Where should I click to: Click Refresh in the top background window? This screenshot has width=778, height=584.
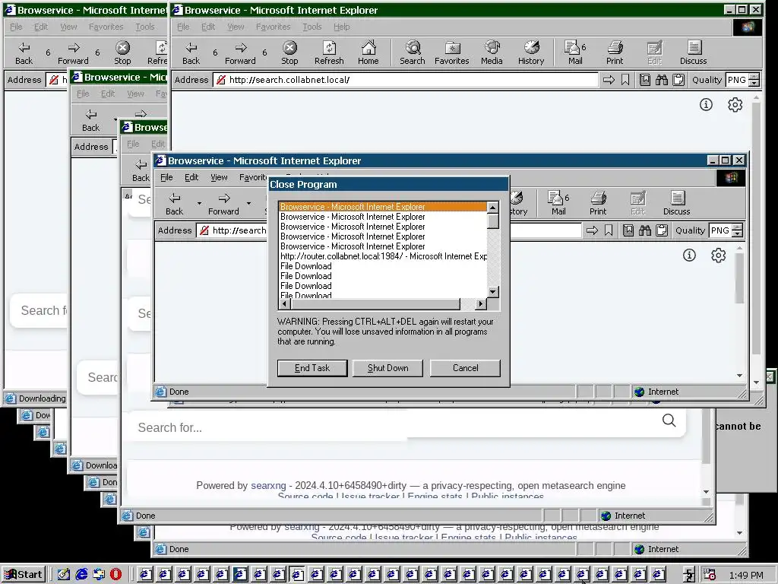(329, 52)
